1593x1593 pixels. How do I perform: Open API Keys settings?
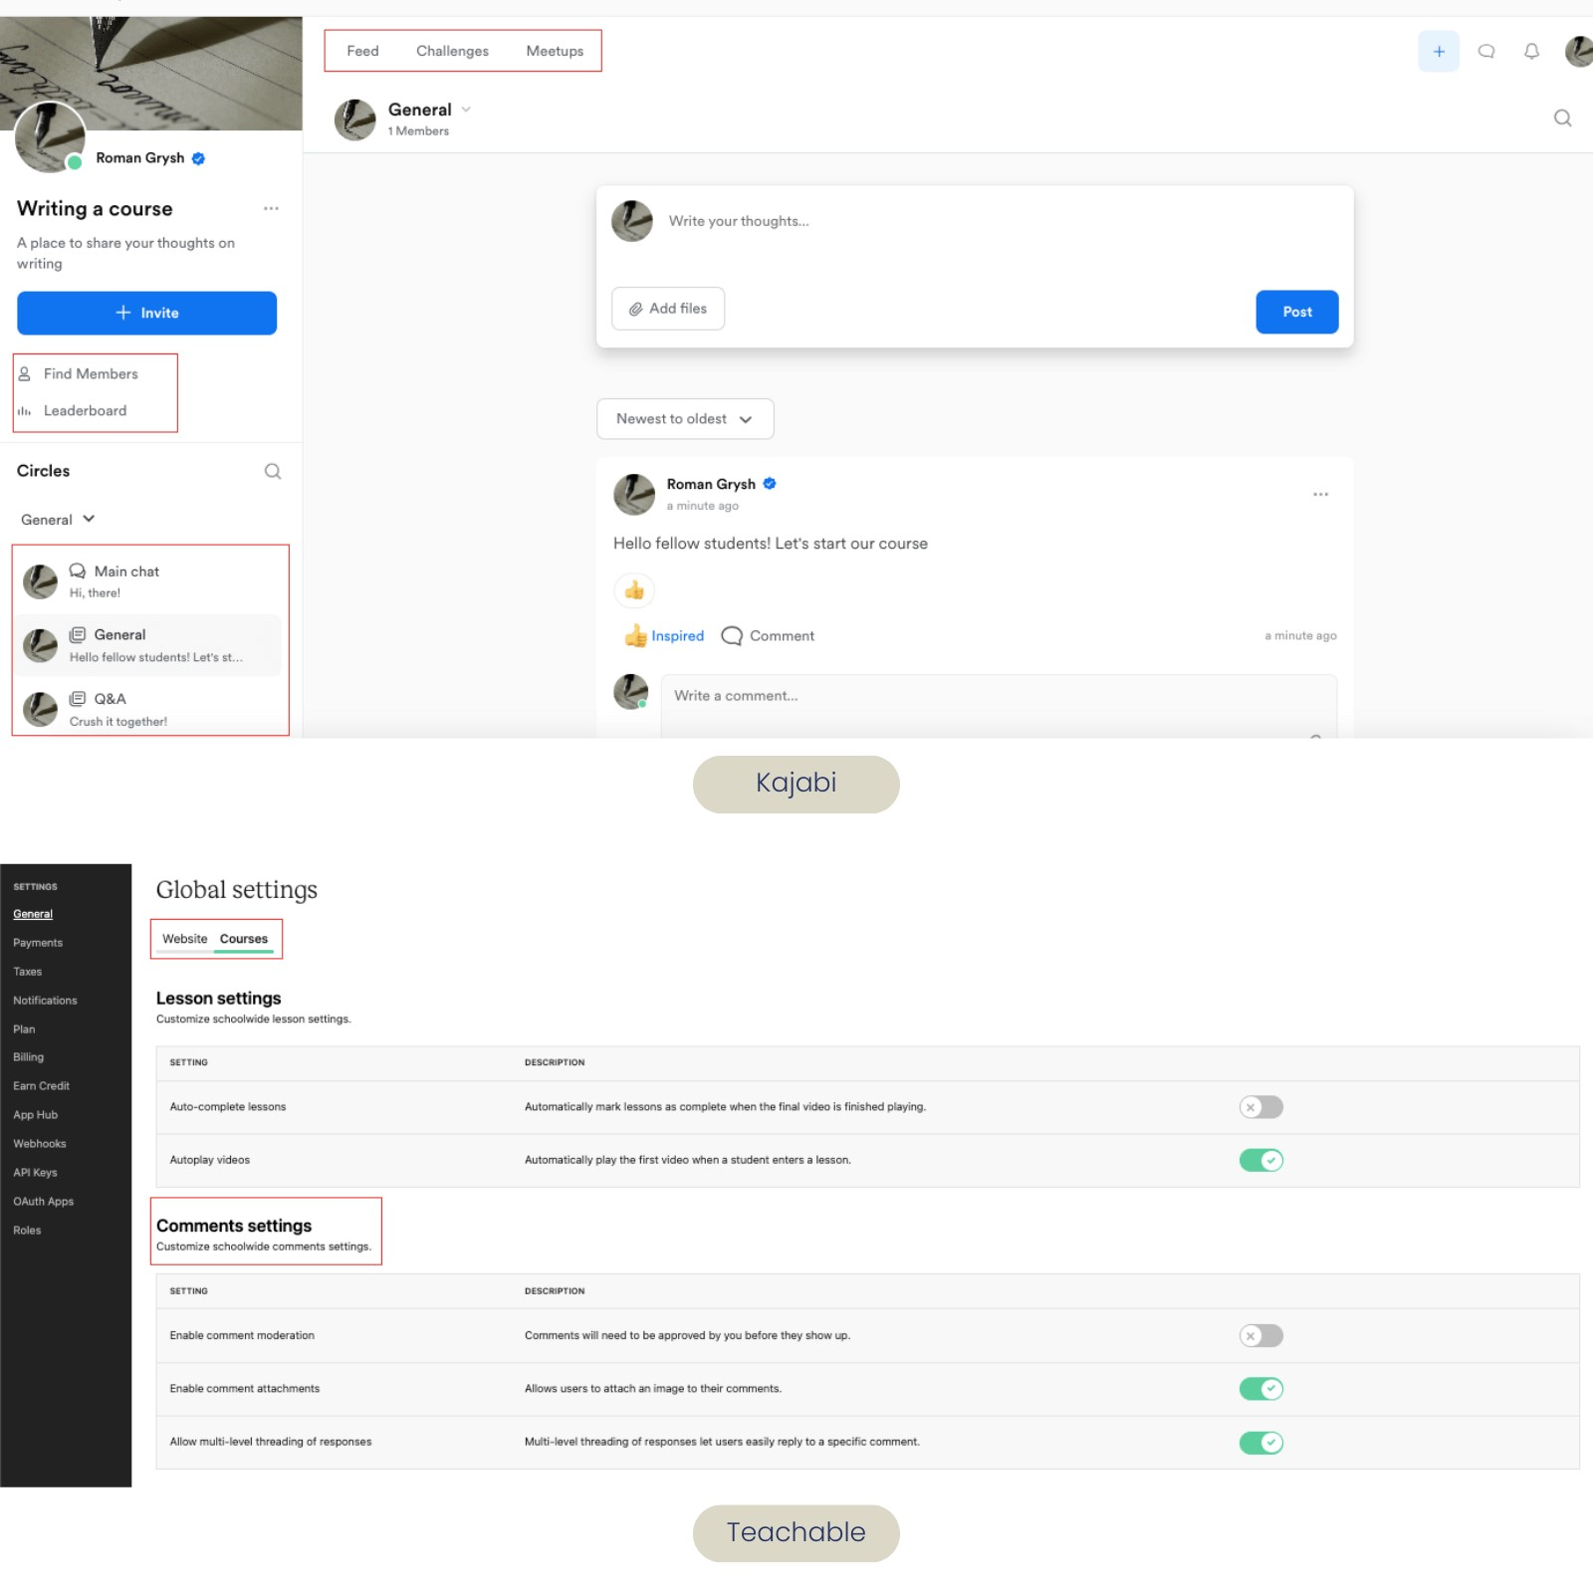click(x=35, y=1173)
